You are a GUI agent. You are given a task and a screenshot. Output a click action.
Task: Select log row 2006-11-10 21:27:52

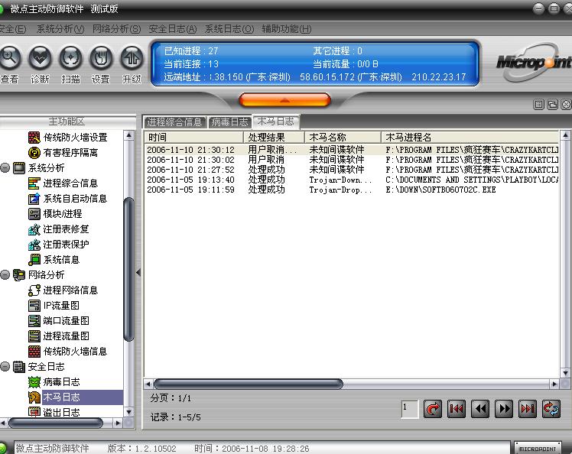pyautogui.click(x=352, y=170)
